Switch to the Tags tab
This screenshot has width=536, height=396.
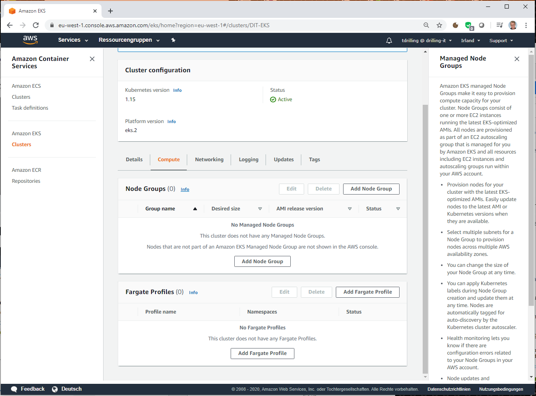314,160
